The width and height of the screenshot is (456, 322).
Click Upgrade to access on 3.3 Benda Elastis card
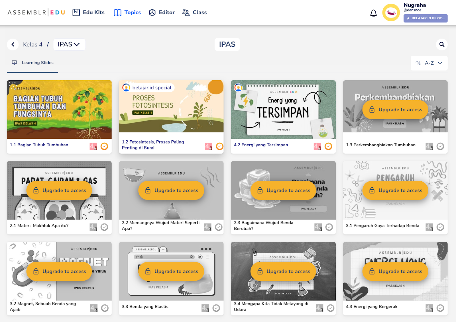tap(171, 271)
